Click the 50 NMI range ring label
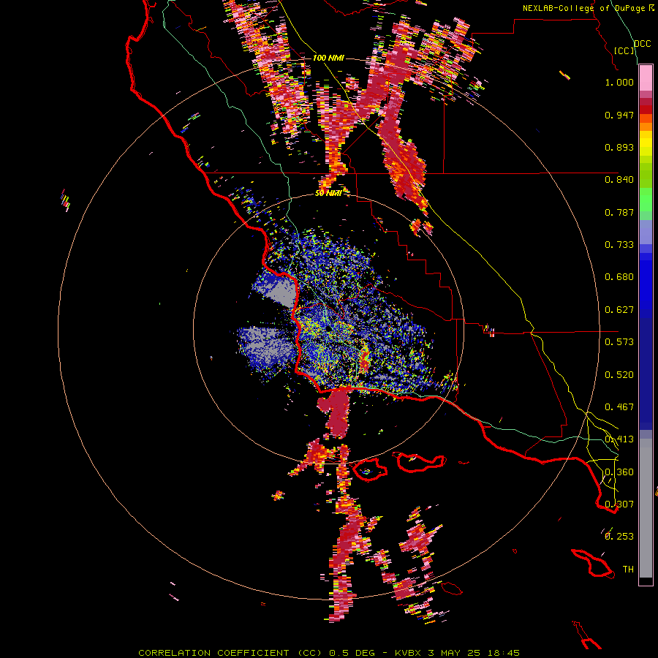This screenshot has width=658, height=658. pos(328,193)
